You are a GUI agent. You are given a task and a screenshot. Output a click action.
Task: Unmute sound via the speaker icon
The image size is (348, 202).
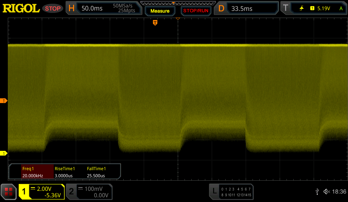[x=326, y=192]
